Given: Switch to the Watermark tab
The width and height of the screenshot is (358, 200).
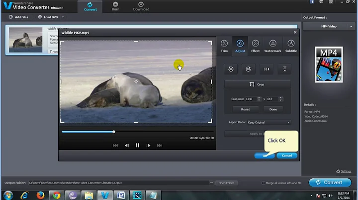Looking at the screenshot, I should [x=272, y=46].
